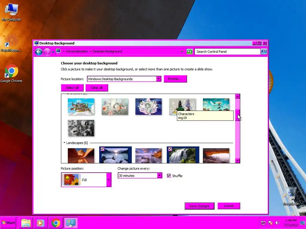Screen dimensions: 306x229
Task: Click the Control Panel taskbar button
Action: pyautogui.click(x=71, y=223)
